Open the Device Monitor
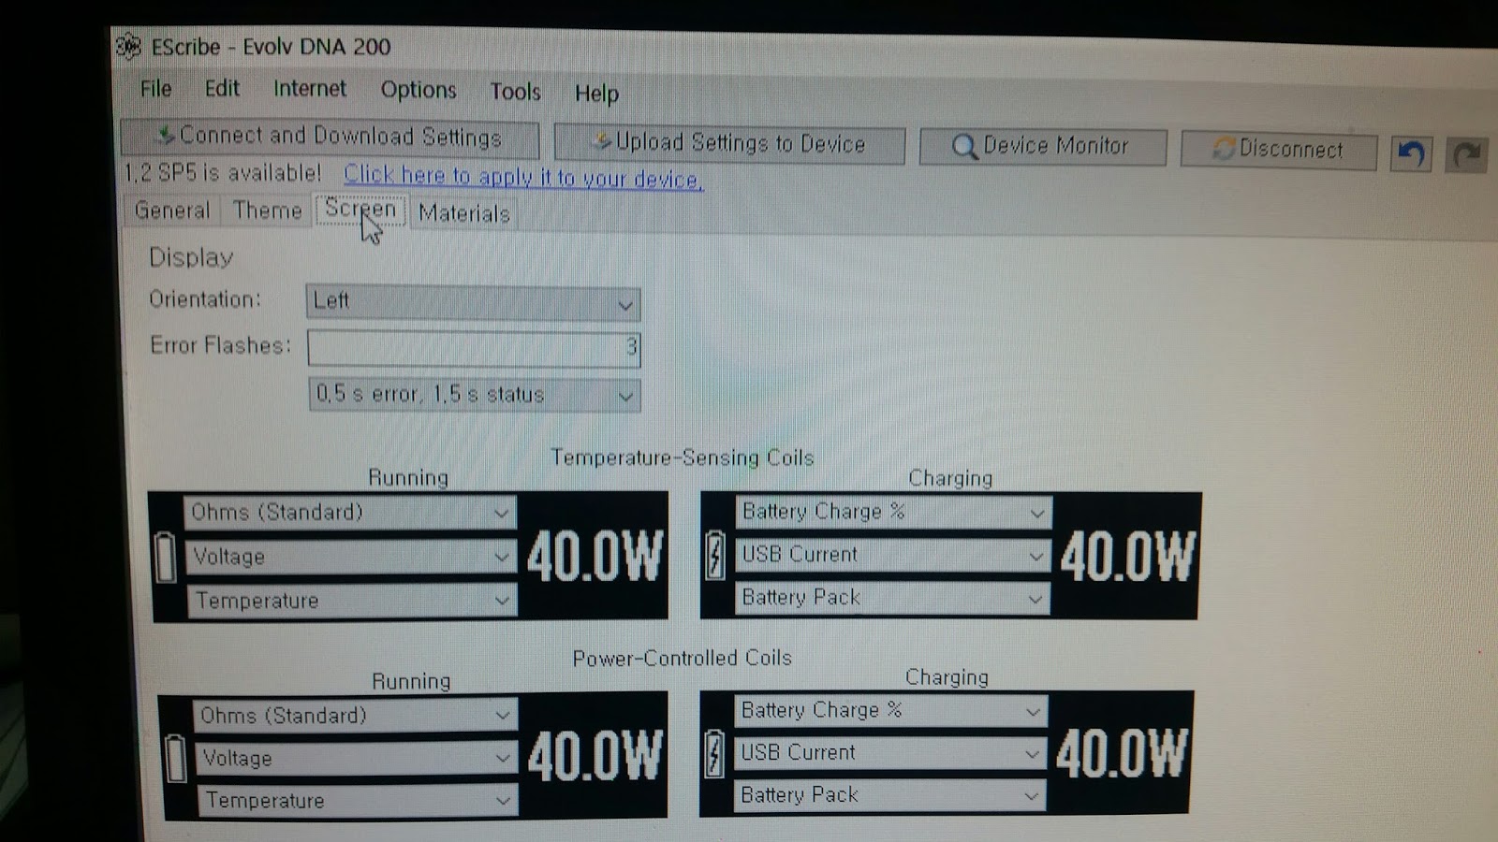This screenshot has width=1498, height=842. (x=1042, y=147)
